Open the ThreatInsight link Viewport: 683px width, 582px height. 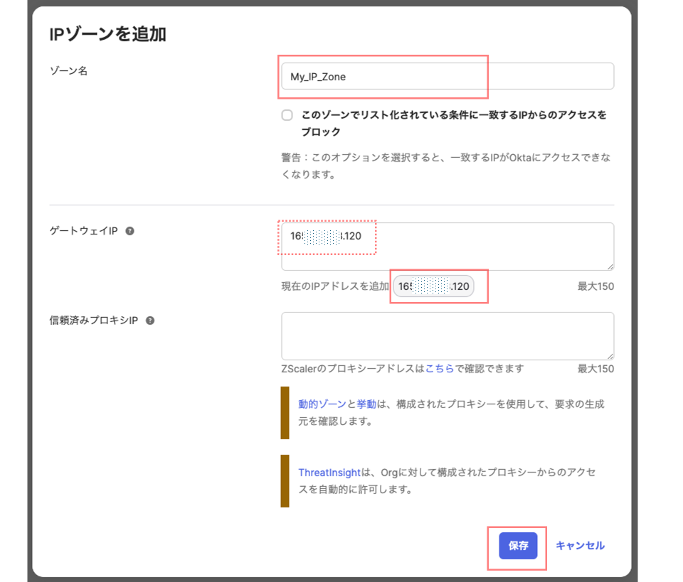coord(329,472)
